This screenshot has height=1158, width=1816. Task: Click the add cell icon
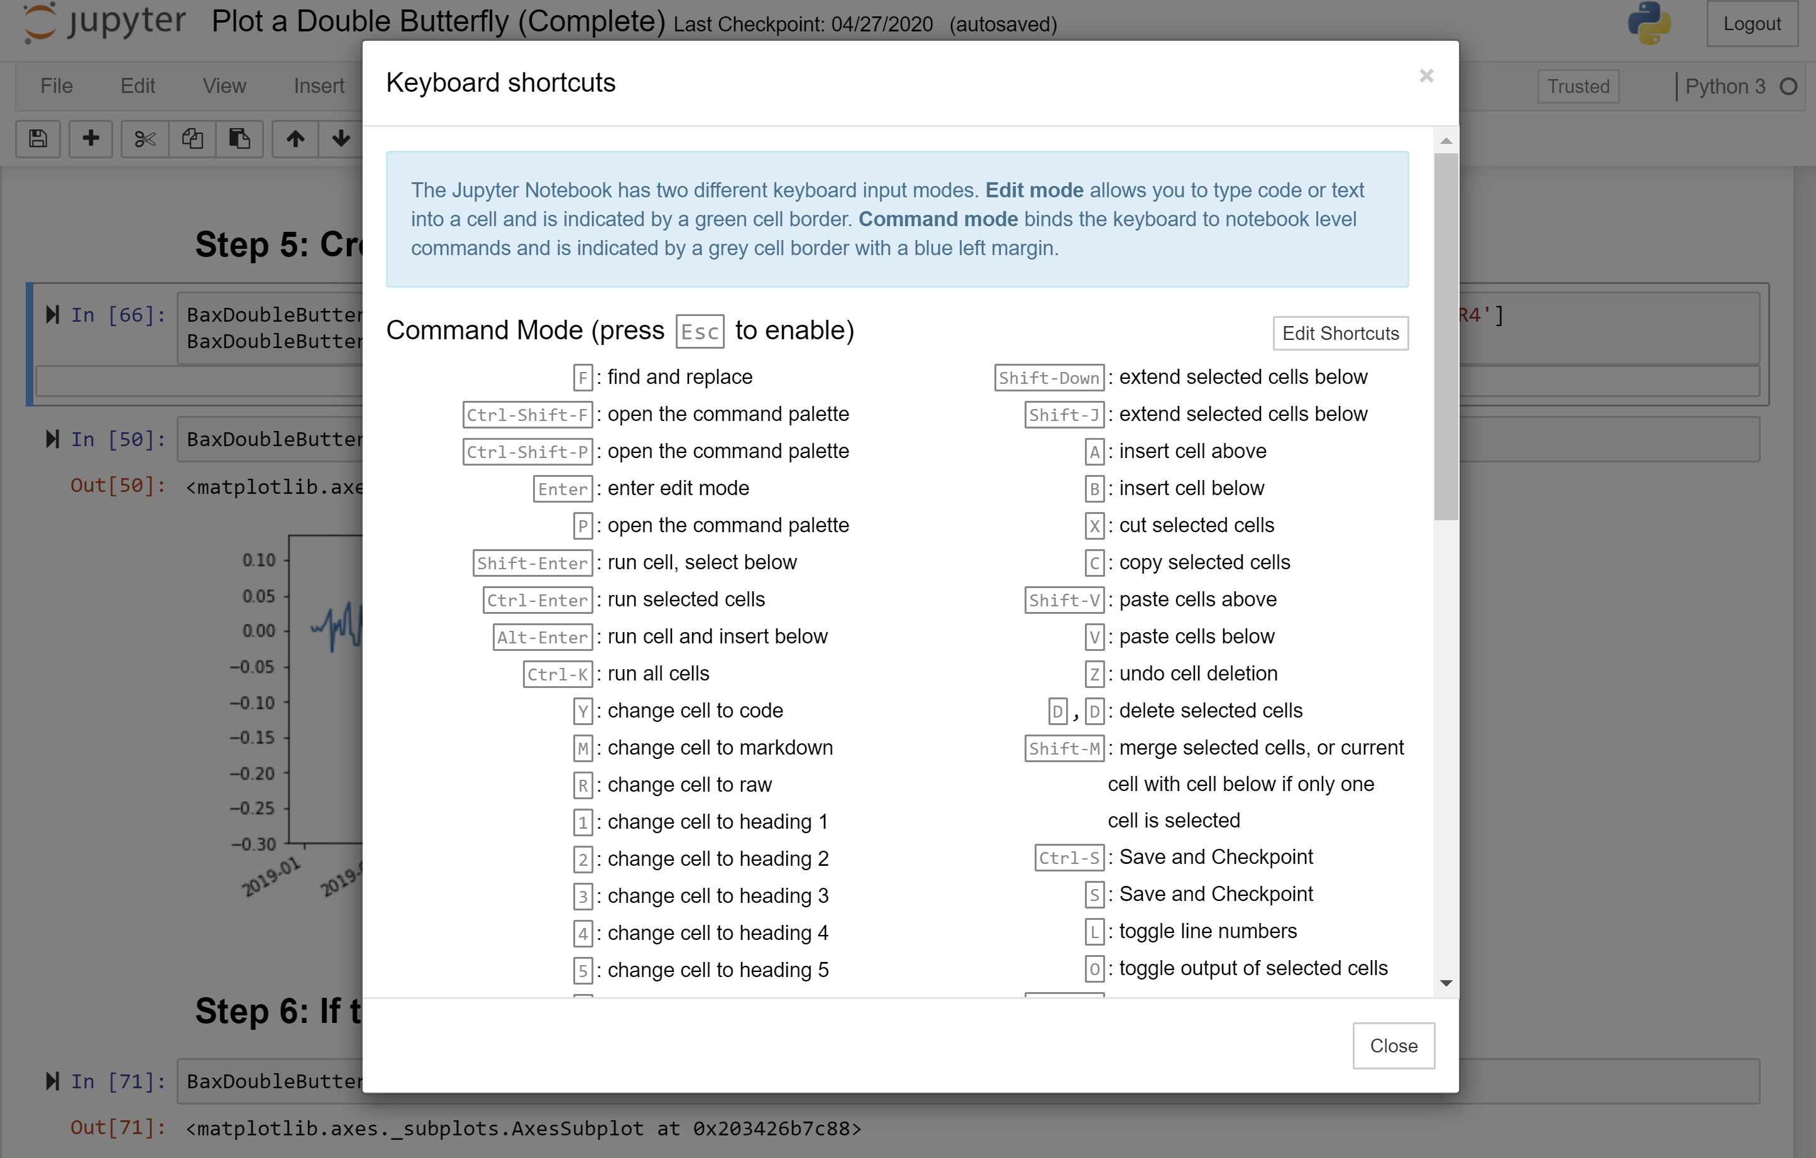[89, 138]
